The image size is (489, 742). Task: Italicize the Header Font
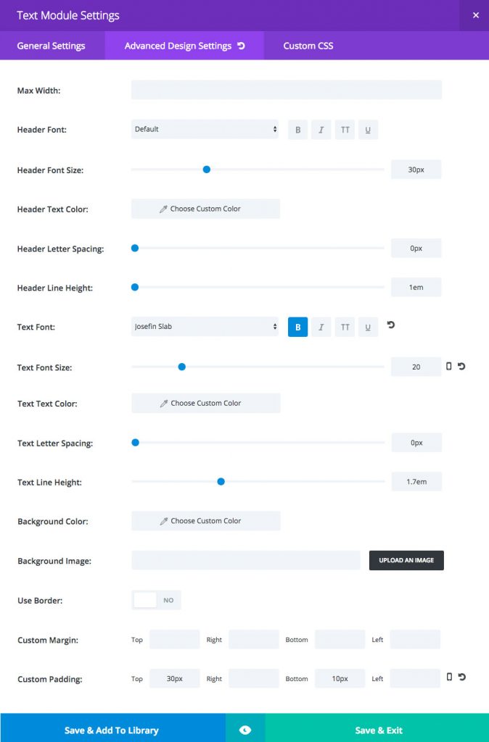321,130
